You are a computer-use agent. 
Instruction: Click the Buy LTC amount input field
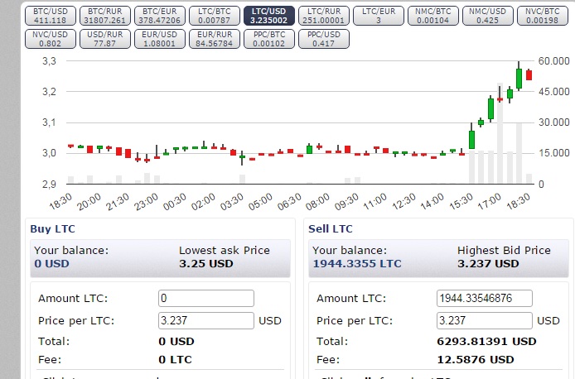tap(205, 299)
